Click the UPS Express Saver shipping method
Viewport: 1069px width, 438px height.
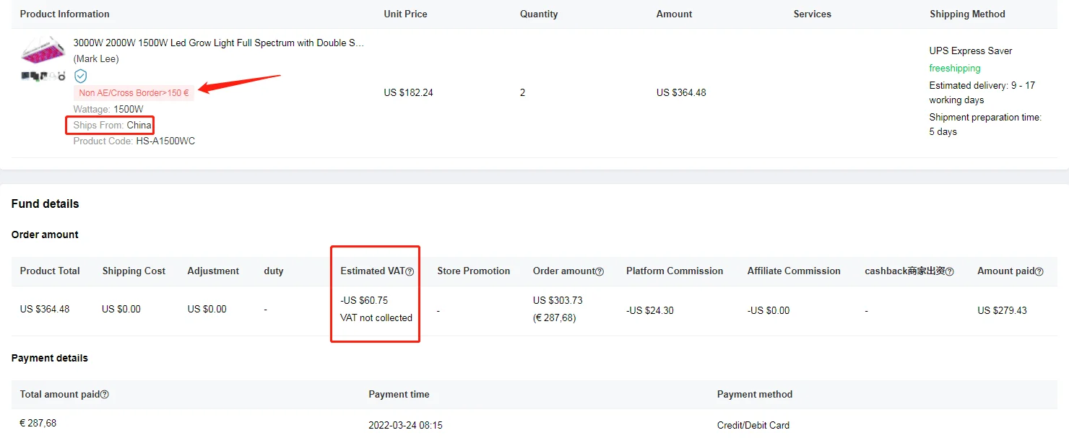click(x=970, y=51)
